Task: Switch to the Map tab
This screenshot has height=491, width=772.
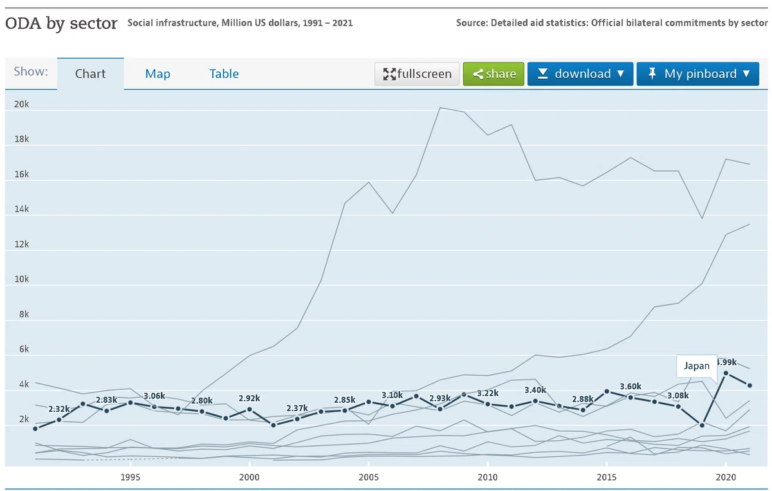Action: coord(158,74)
